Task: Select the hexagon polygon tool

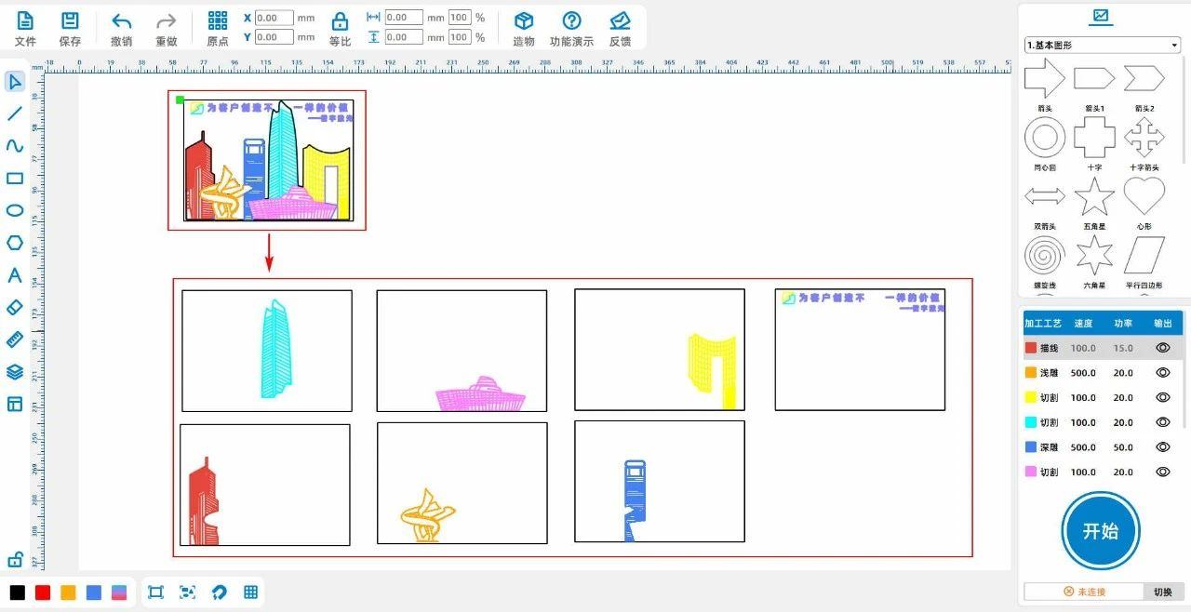Action: pos(14,243)
